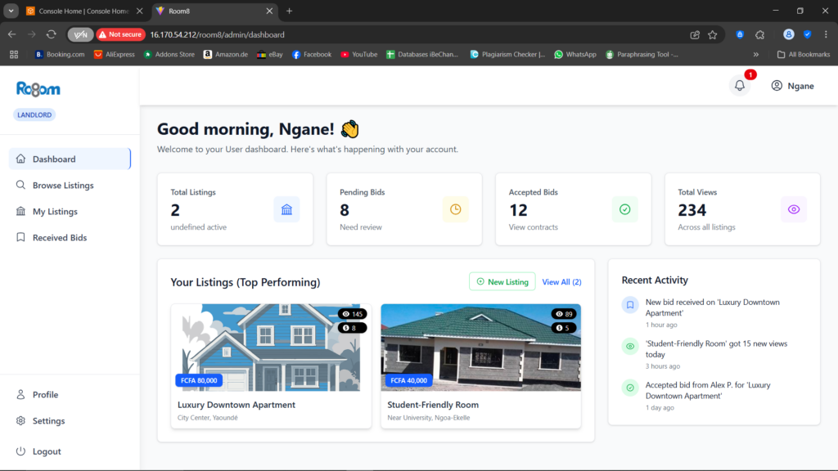
Task: Open Browse Listings in the sidebar
Action: tap(70, 186)
